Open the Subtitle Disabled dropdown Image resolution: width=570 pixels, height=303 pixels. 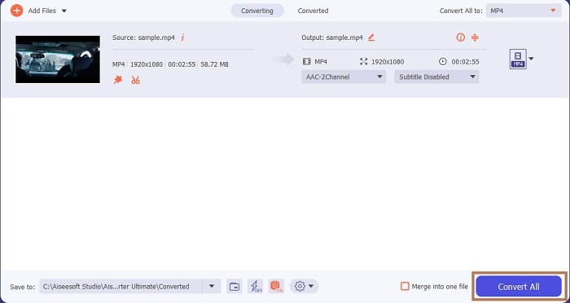(436, 77)
